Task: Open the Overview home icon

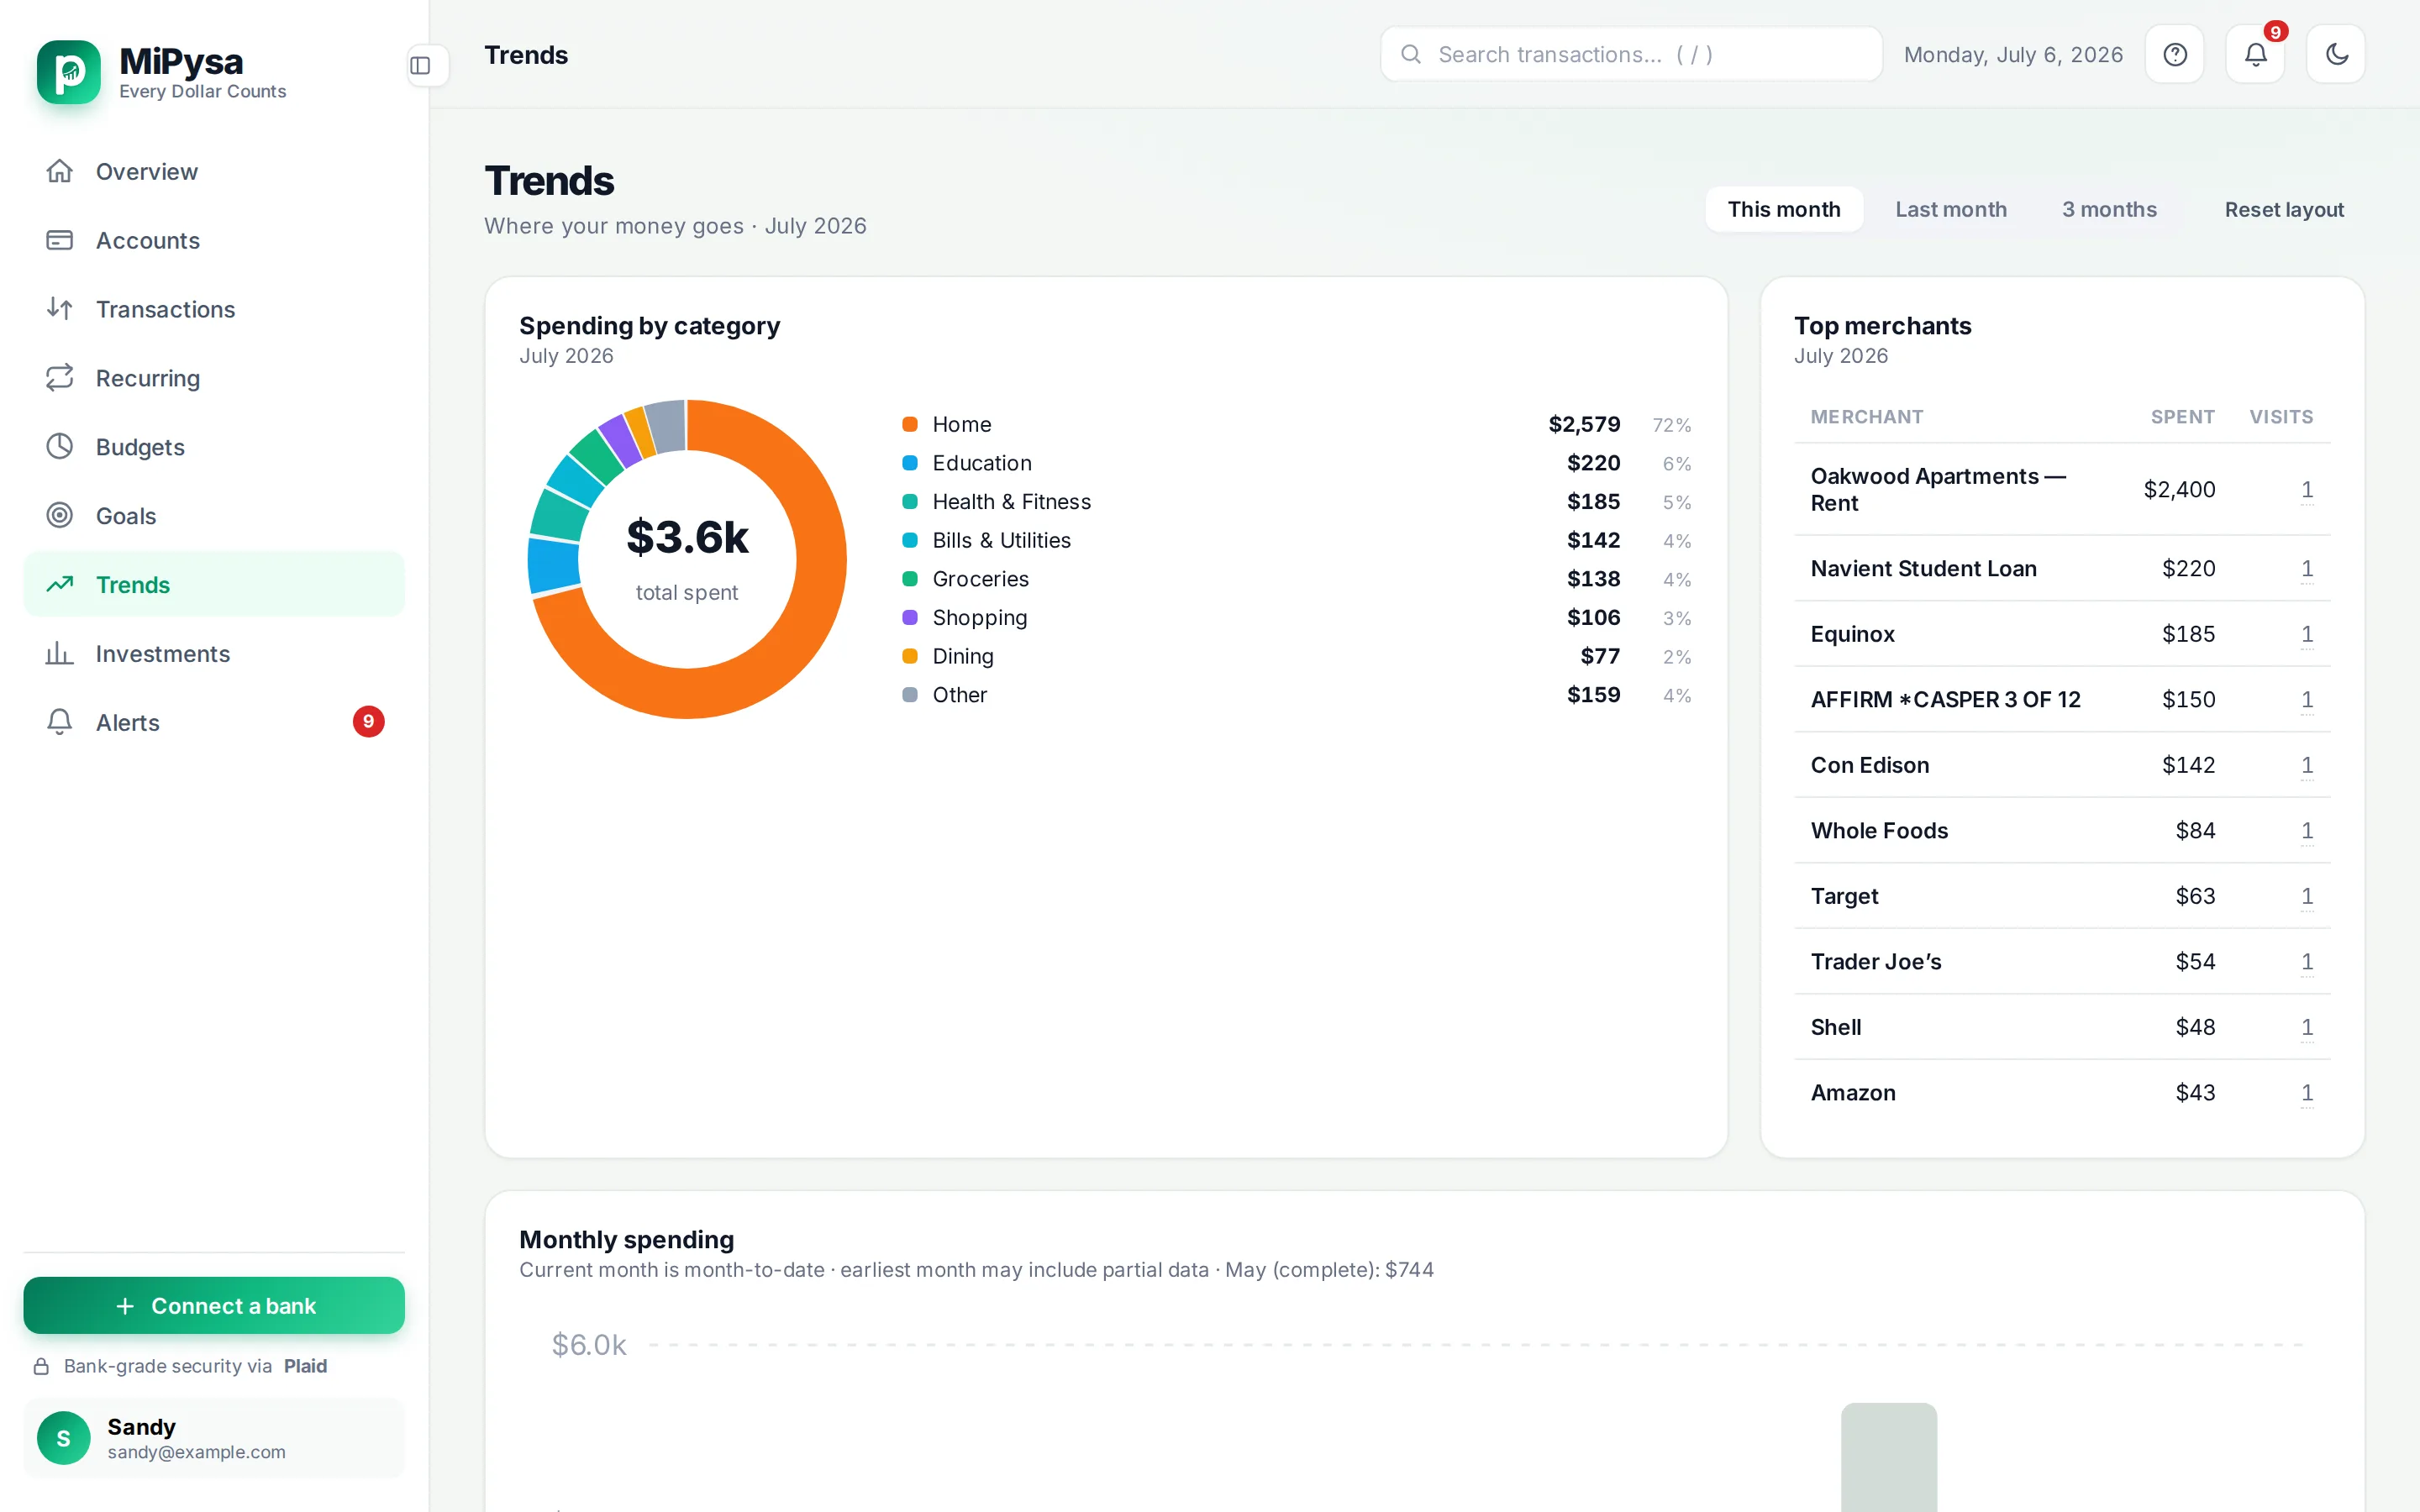Action: click(60, 171)
